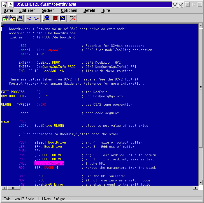Click 'link386 /de bootdrv;' comment text
The width and height of the screenshot is (204, 203).
click(x=56, y=37)
